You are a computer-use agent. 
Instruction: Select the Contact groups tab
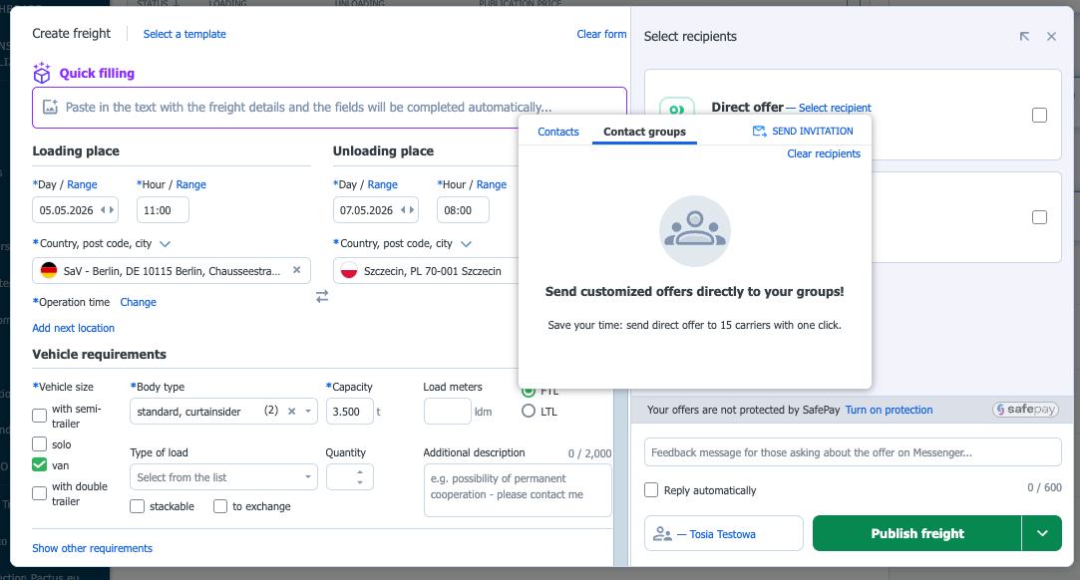pos(644,132)
